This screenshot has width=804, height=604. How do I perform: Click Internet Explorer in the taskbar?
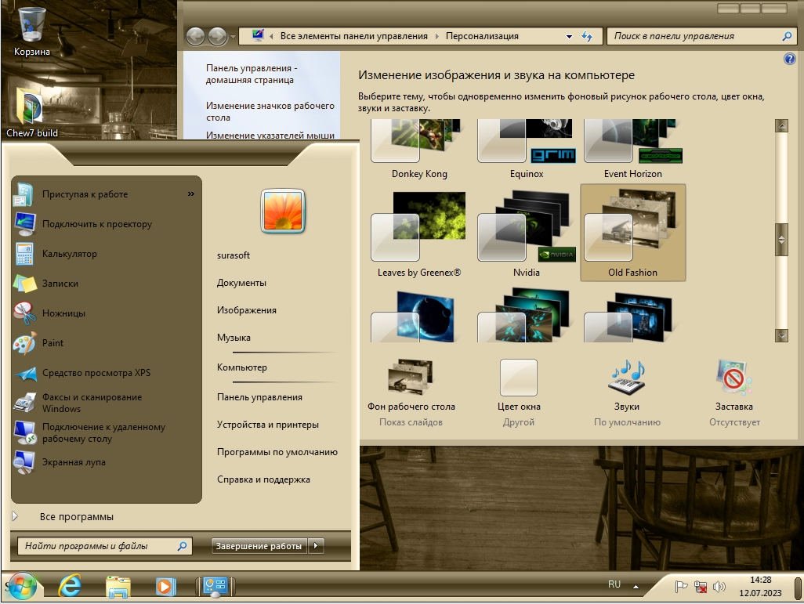tap(70, 586)
